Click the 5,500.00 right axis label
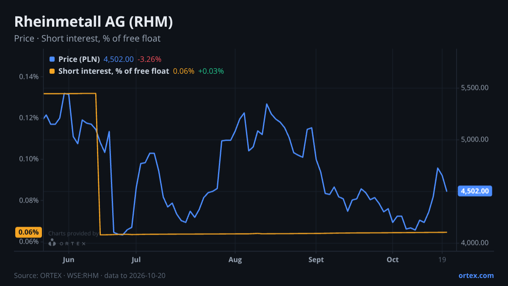 (475, 88)
